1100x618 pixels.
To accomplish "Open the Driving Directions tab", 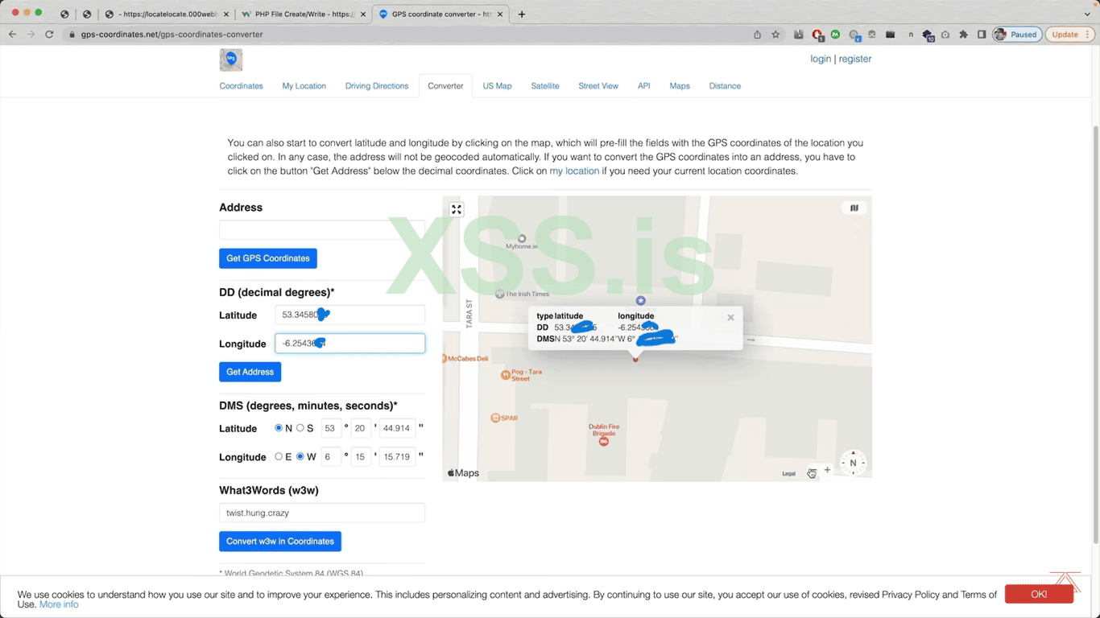I will click(376, 86).
